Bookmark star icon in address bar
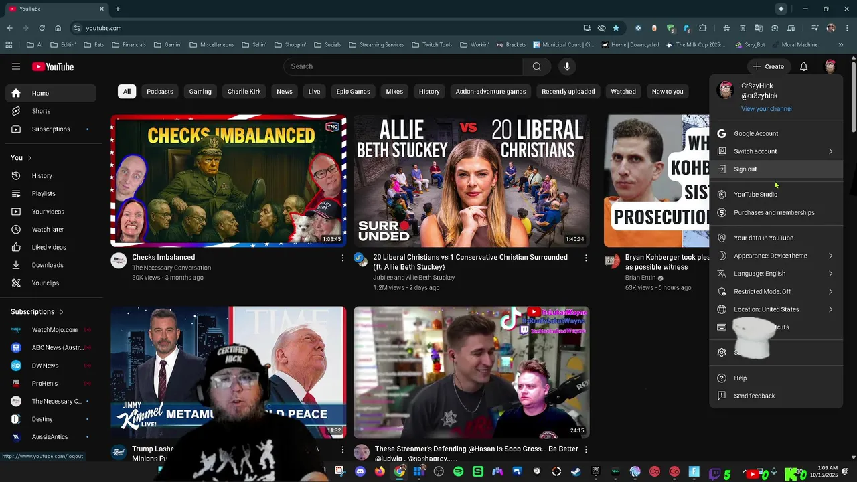This screenshot has height=482, width=857. pos(616,28)
